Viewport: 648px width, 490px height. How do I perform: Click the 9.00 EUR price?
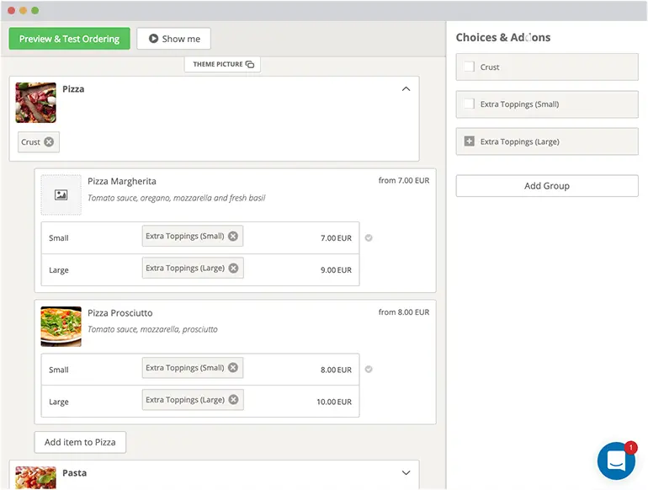336,269
